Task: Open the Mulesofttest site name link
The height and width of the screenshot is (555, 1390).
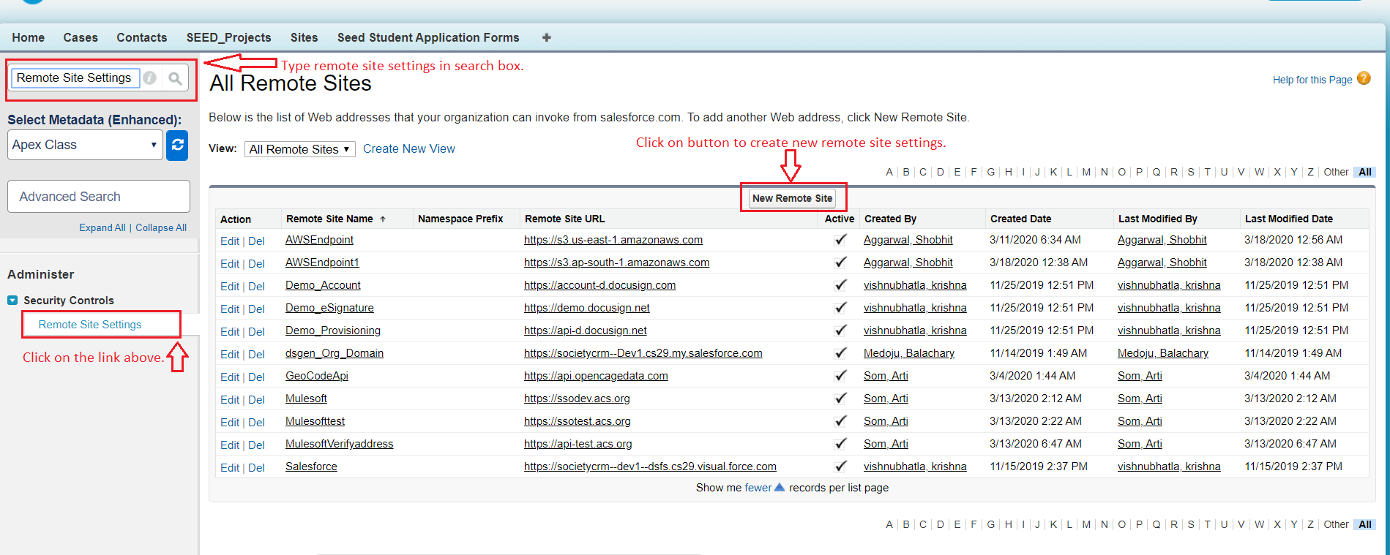Action: pyautogui.click(x=315, y=421)
